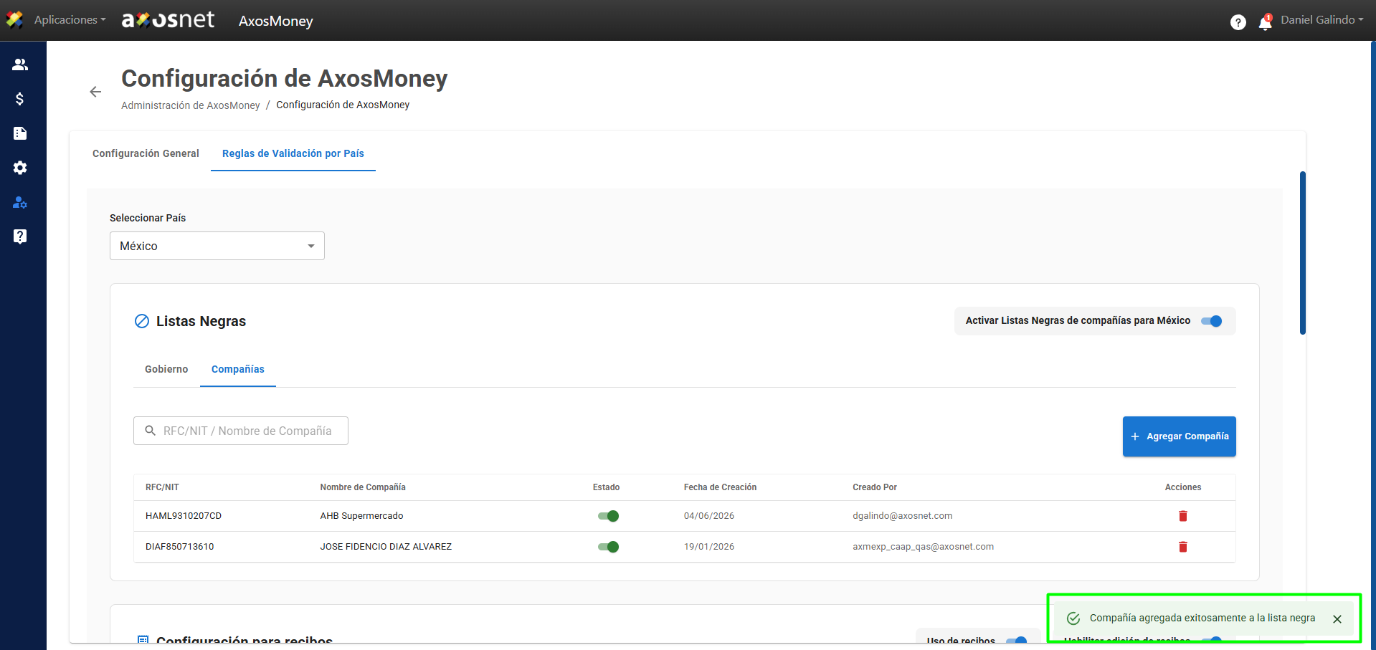Viewport: 1376px width, 650px height.
Task: Click the HAML9310207CD cell
Action: coord(184,516)
